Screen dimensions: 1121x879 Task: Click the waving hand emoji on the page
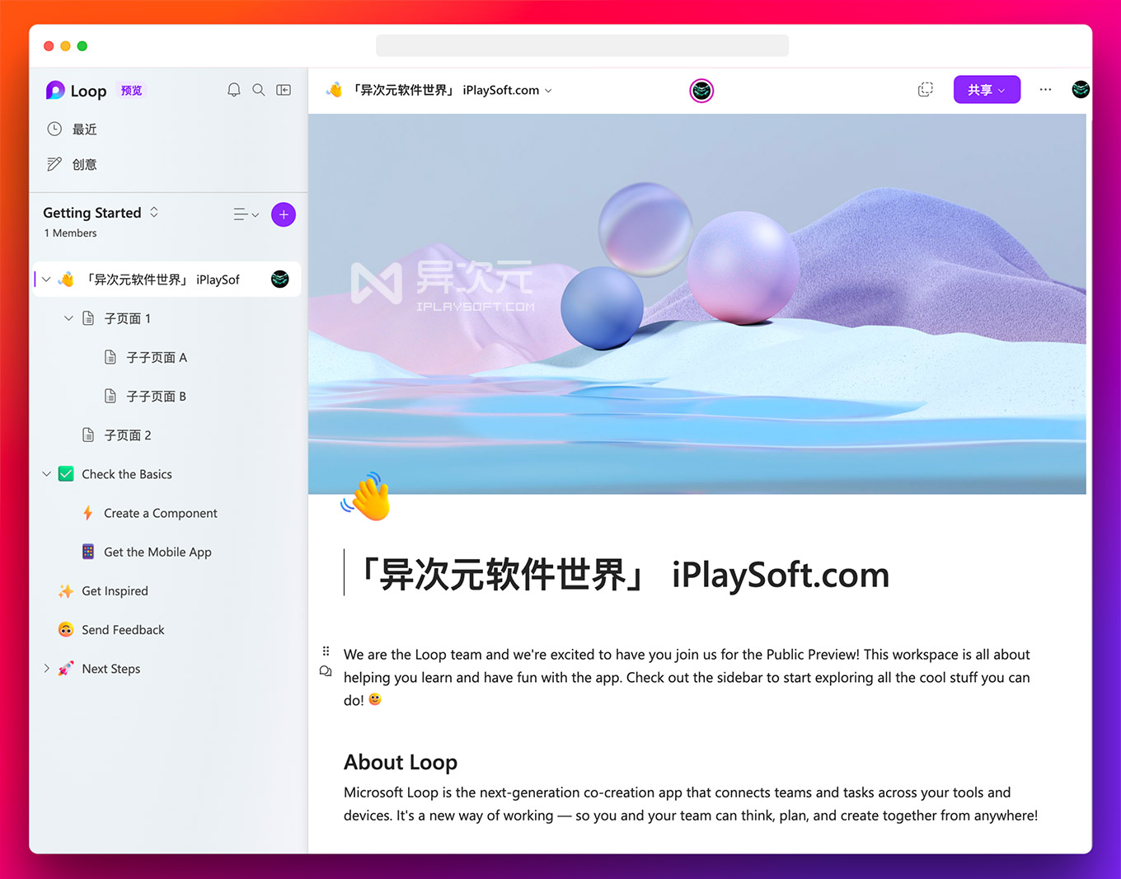point(365,496)
